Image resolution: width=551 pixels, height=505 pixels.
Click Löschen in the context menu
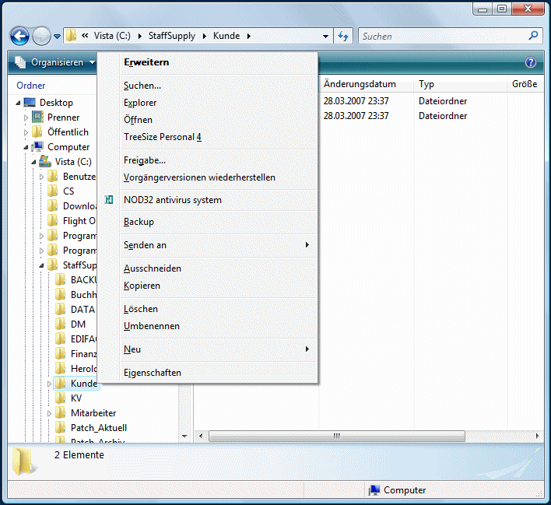(x=141, y=309)
